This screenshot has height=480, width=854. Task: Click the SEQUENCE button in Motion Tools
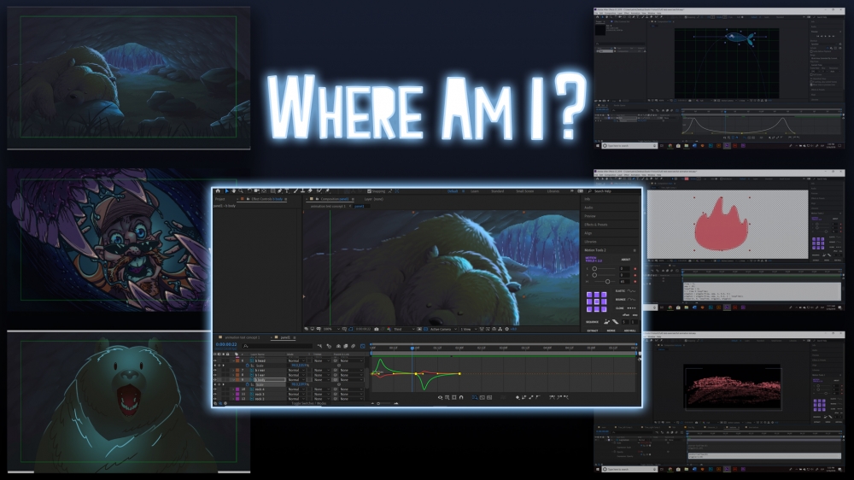pos(592,322)
